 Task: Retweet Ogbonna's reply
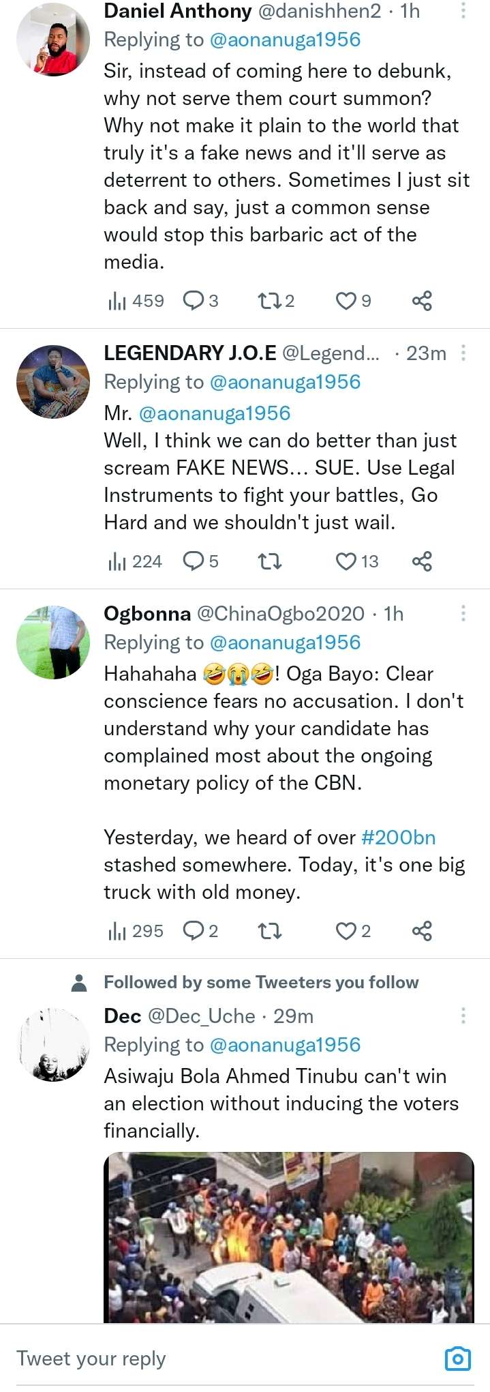pos(270,931)
